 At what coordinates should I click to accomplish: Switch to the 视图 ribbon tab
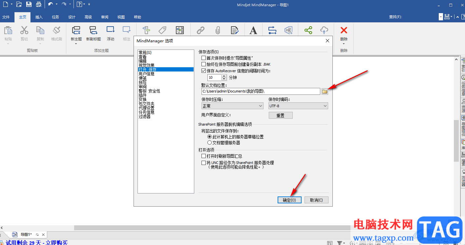(x=121, y=17)
